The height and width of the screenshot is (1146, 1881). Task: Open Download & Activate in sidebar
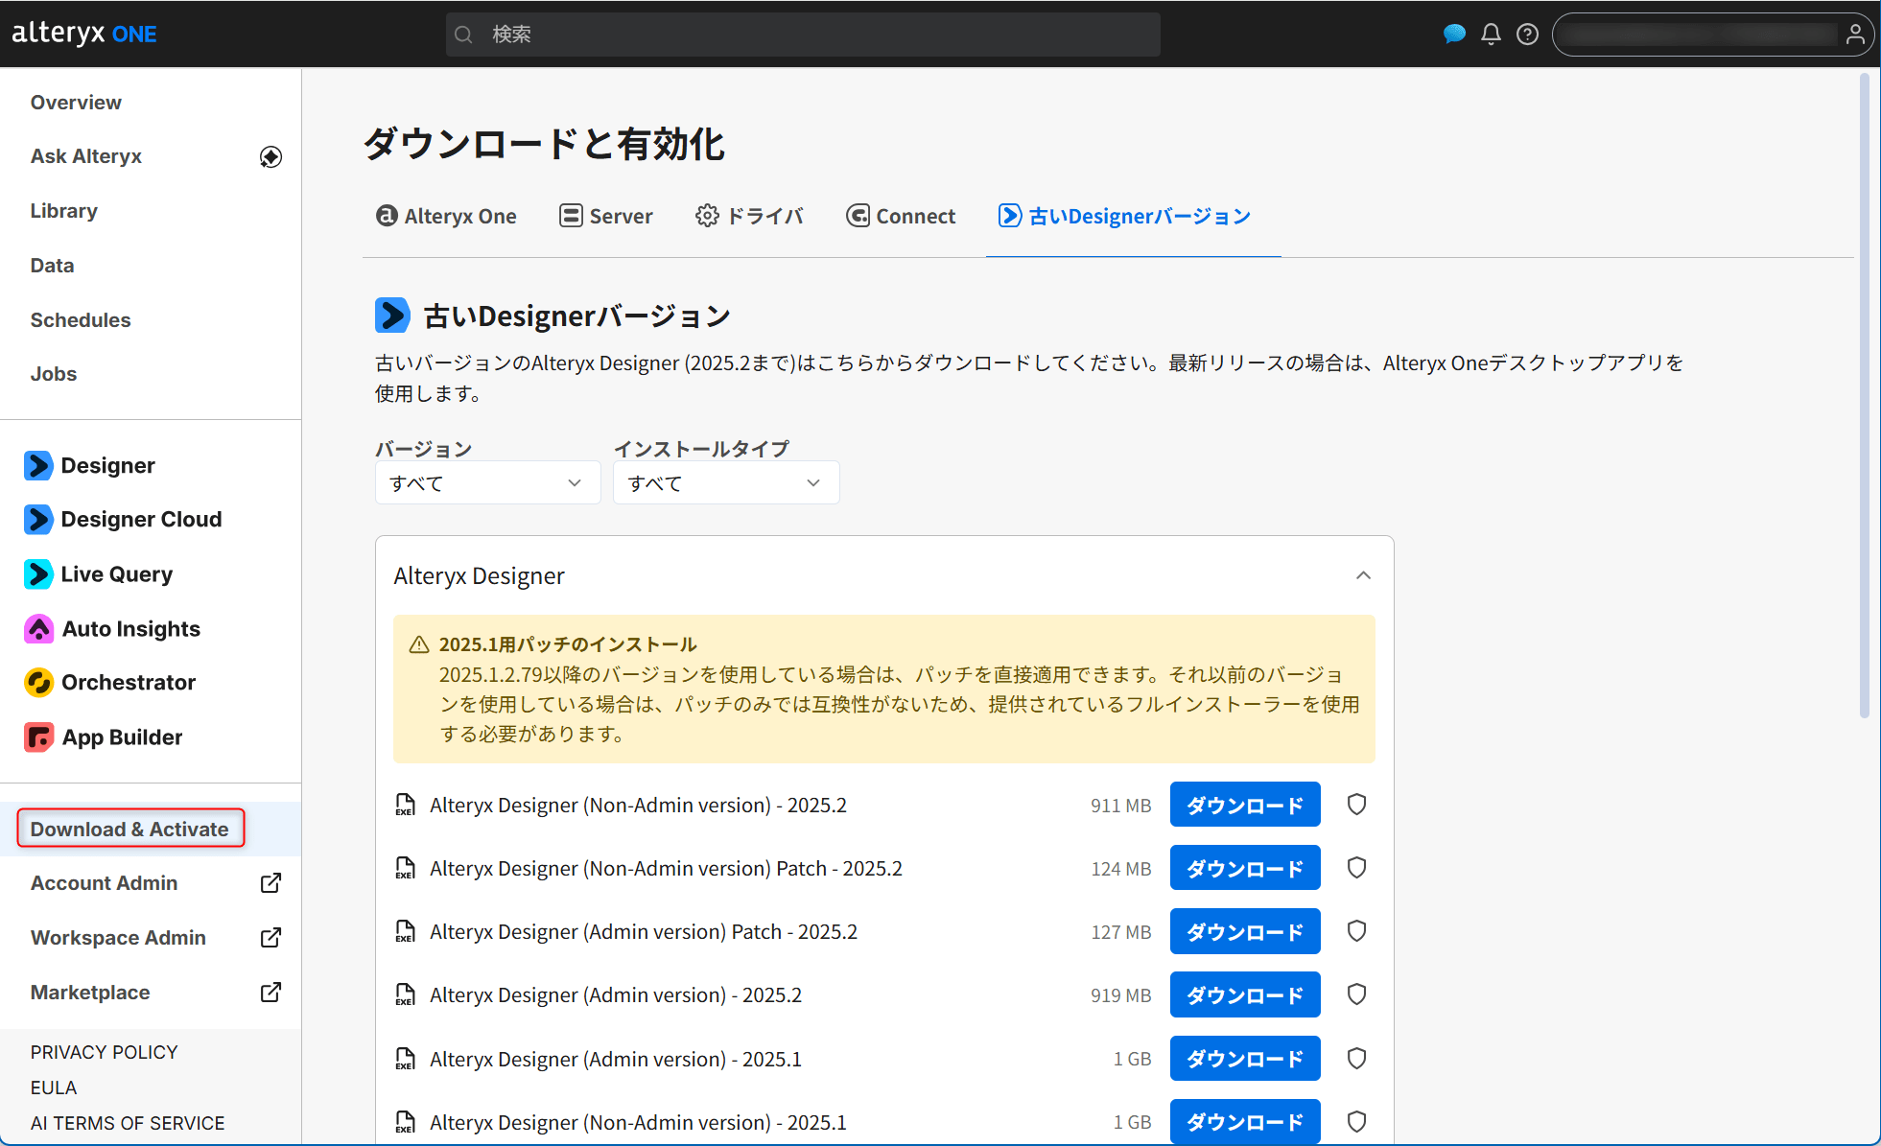coord(129,830)
